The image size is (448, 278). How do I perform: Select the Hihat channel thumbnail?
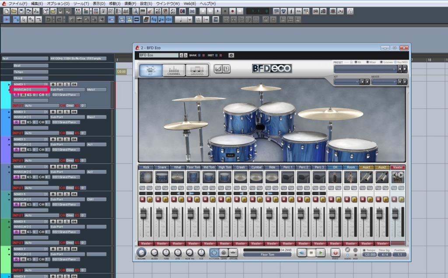178,177
